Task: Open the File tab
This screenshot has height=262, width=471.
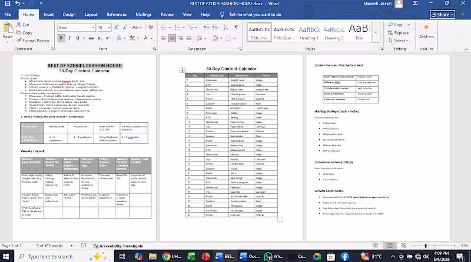Action: click(x=8, y=14)
